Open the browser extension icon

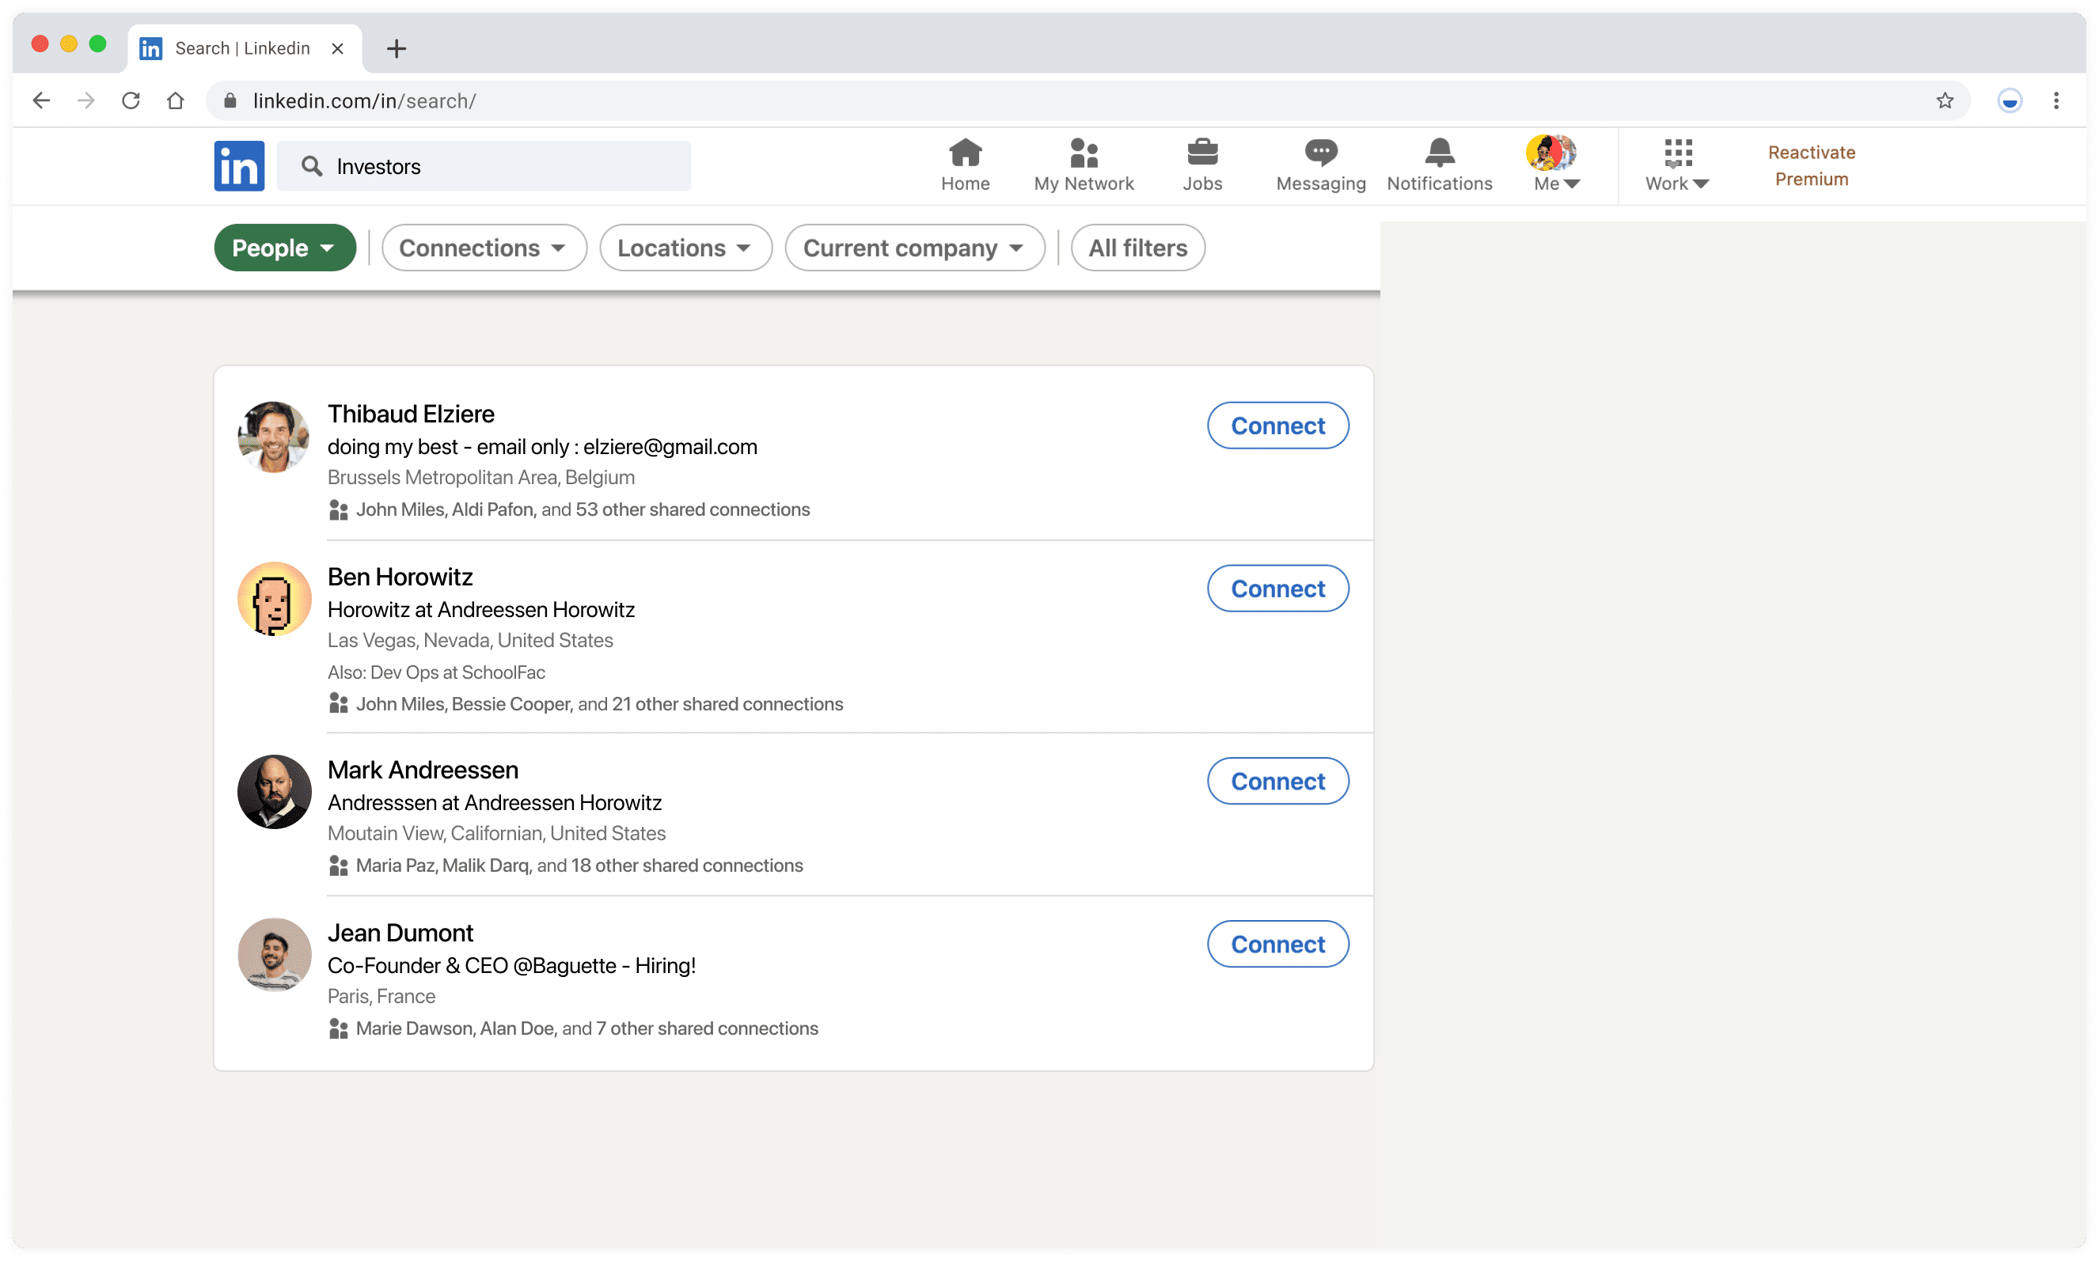coord(2009,101)
